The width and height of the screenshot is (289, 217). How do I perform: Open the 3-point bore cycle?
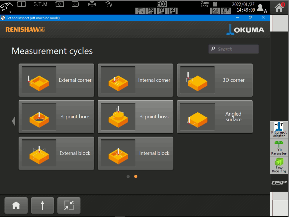pos(56,117)
